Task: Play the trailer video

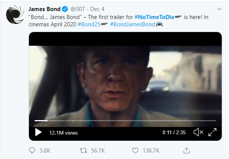Action: pos(38,132)
